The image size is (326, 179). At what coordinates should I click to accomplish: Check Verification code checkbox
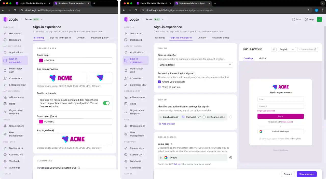pyautogui.click(x=204, y=117)
